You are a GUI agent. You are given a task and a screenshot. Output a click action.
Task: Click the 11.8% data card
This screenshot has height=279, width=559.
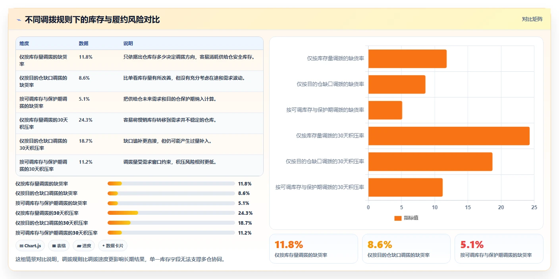coord(314,249)
